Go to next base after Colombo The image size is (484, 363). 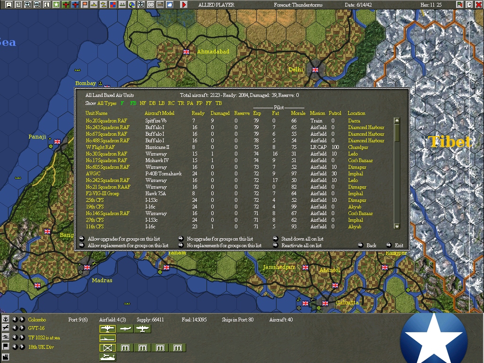coord(22,319)
